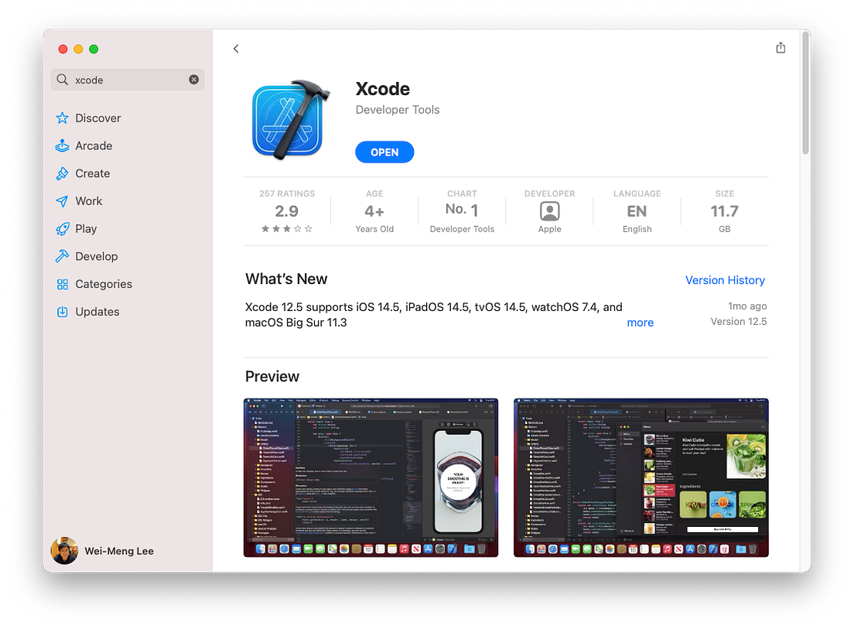Click the 2.9 star rating
The image size is (854, 629).
click(286, 210)
